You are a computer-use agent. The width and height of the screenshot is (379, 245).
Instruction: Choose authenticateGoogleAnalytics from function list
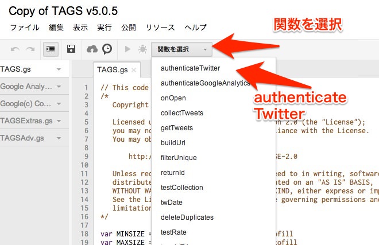coord(205,83)
